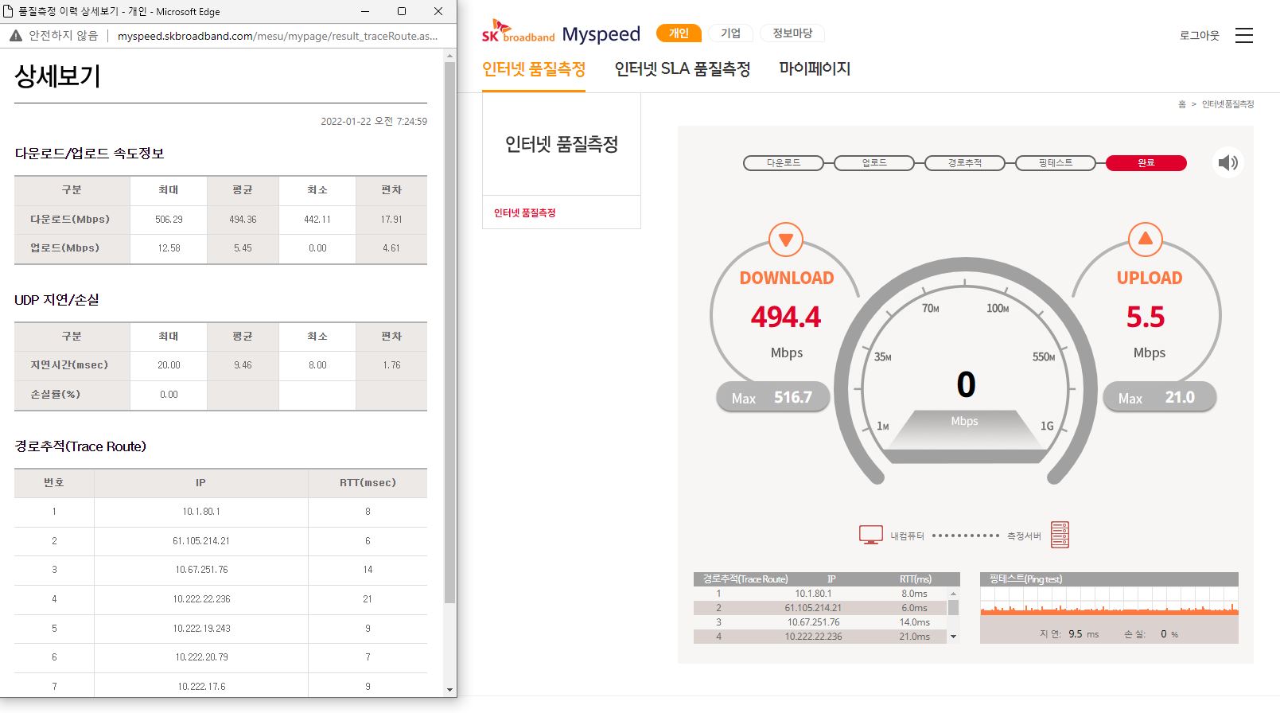Click the 완료 progress step
The width and height of the screenshot is (1280, 713).
1146,162
